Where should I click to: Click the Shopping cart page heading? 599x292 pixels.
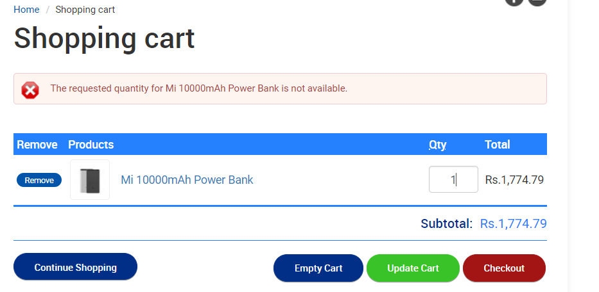(x=104, y=39)
